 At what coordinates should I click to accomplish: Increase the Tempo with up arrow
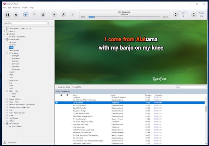pos(194,13)
